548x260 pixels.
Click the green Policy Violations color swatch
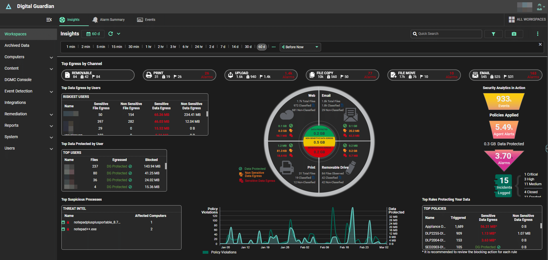pyautogui.click(x=205, y=252)
